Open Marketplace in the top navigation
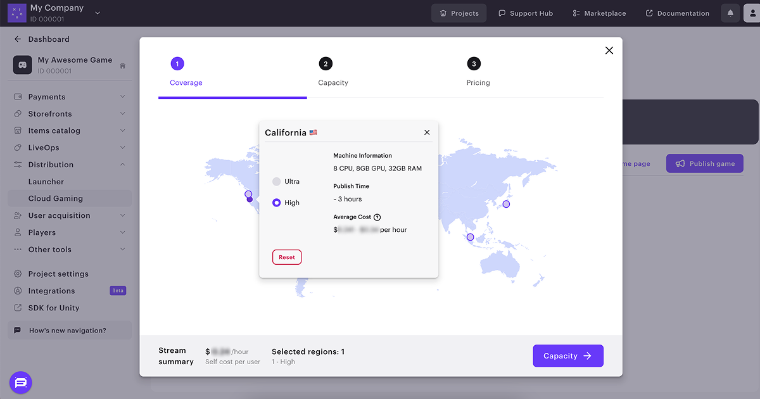 coord(598,13)
